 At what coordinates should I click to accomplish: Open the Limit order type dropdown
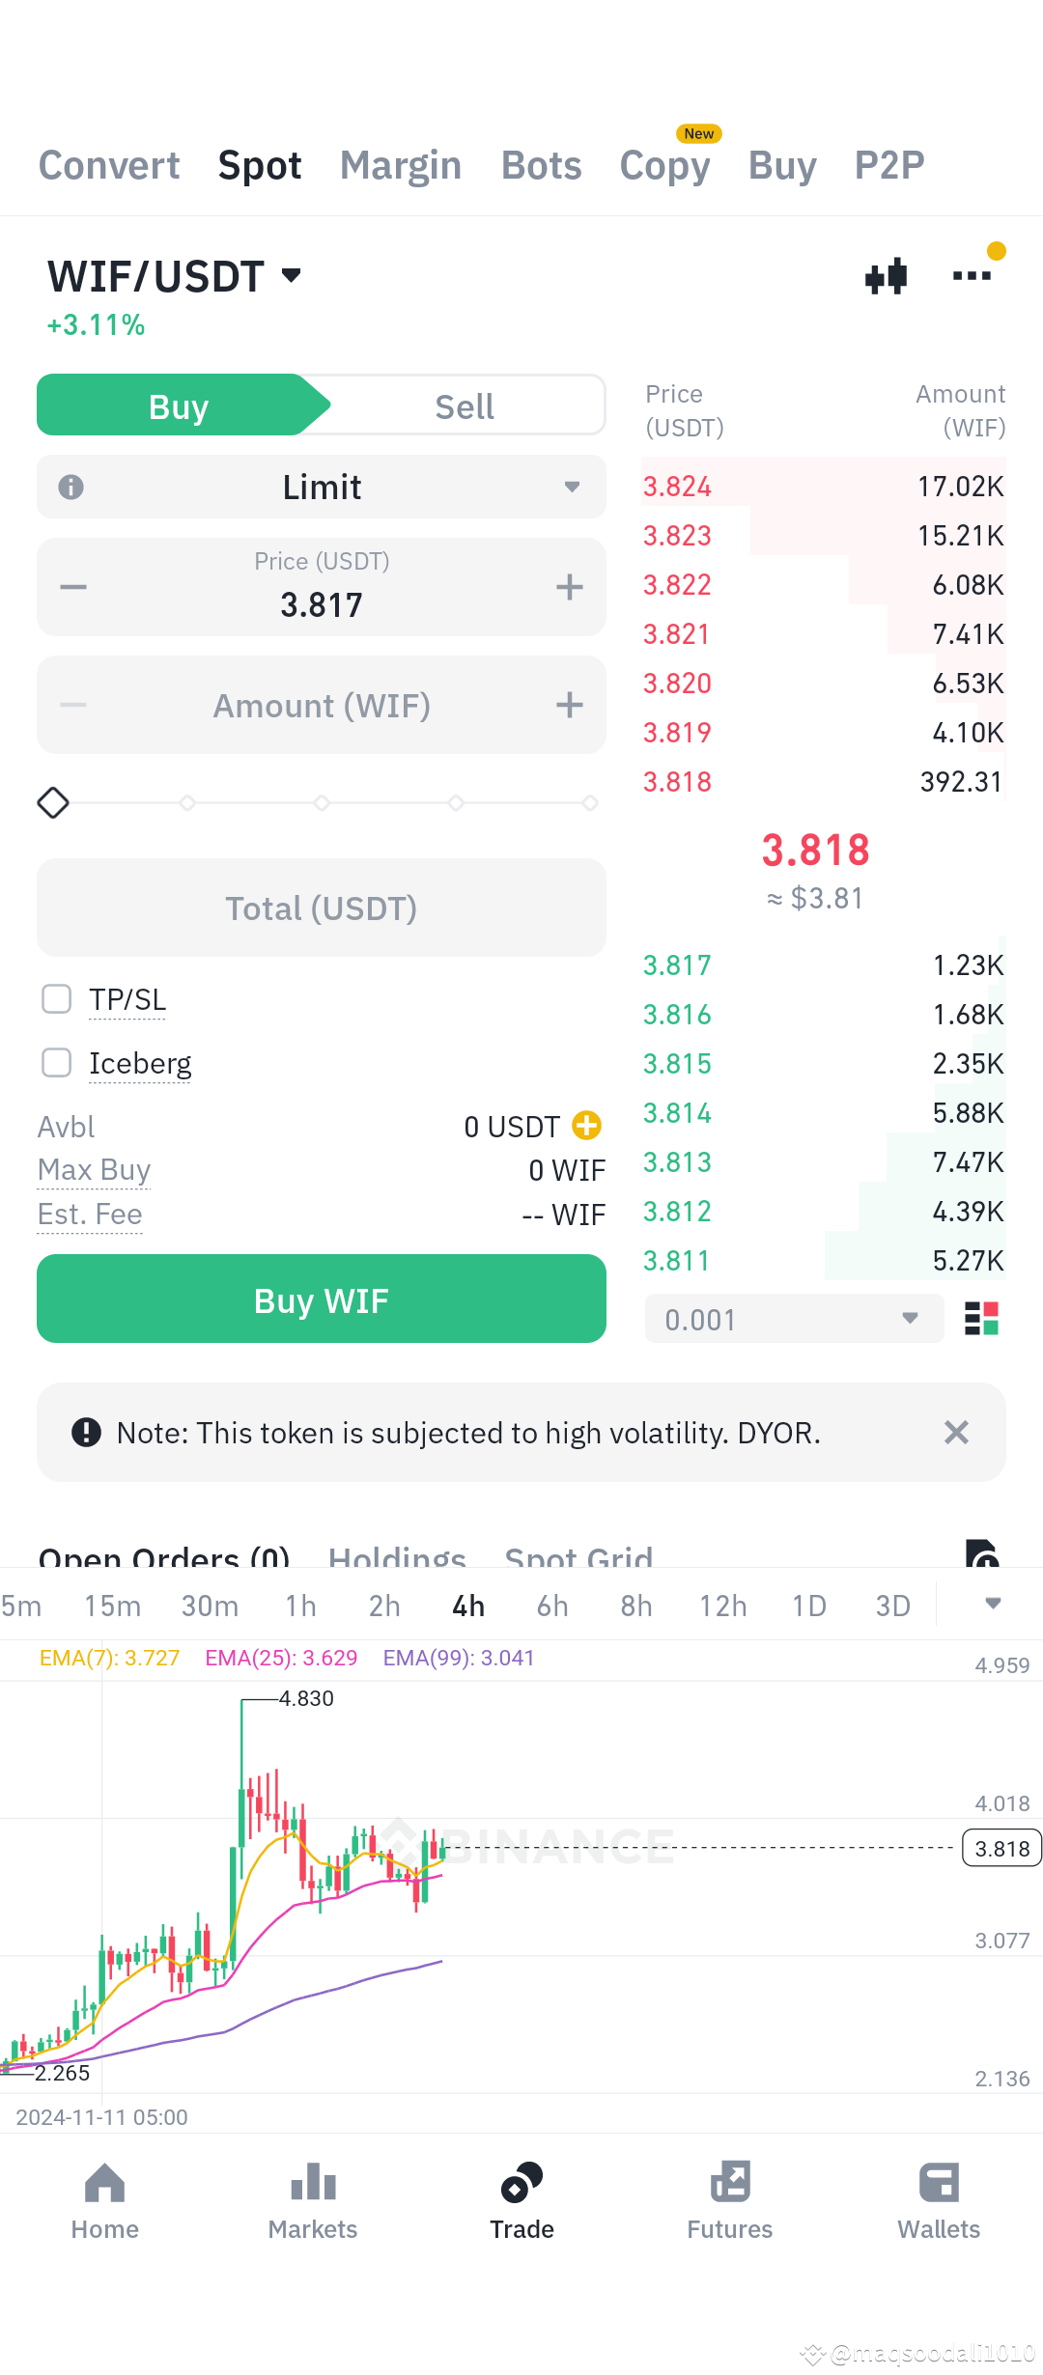[322, 487]
